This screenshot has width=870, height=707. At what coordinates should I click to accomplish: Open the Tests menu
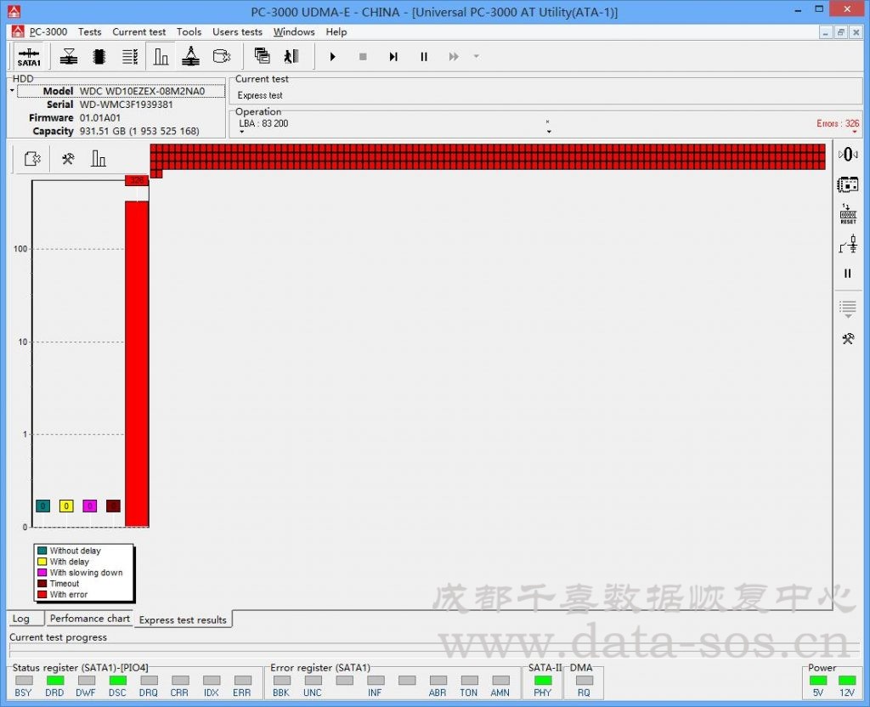[90, 31]
